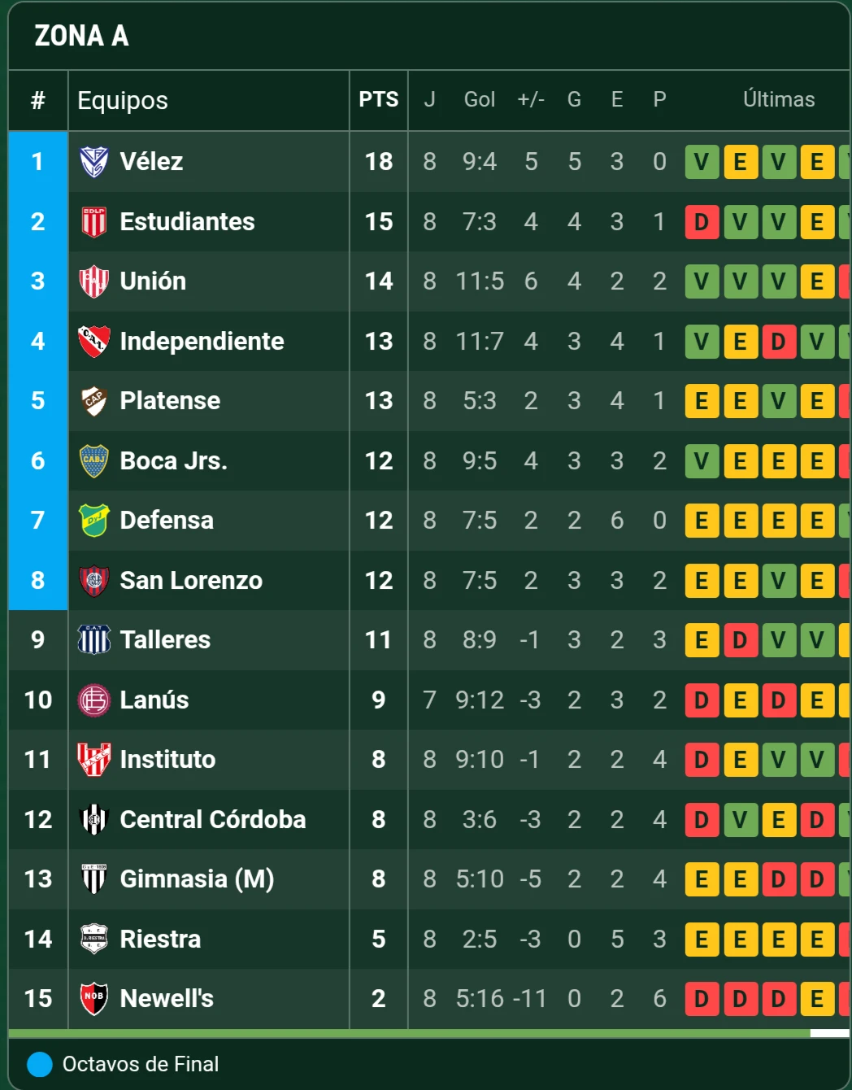Click the blue Octavos de Final legend dot
852x1090 pixels.
(40, 1064)
